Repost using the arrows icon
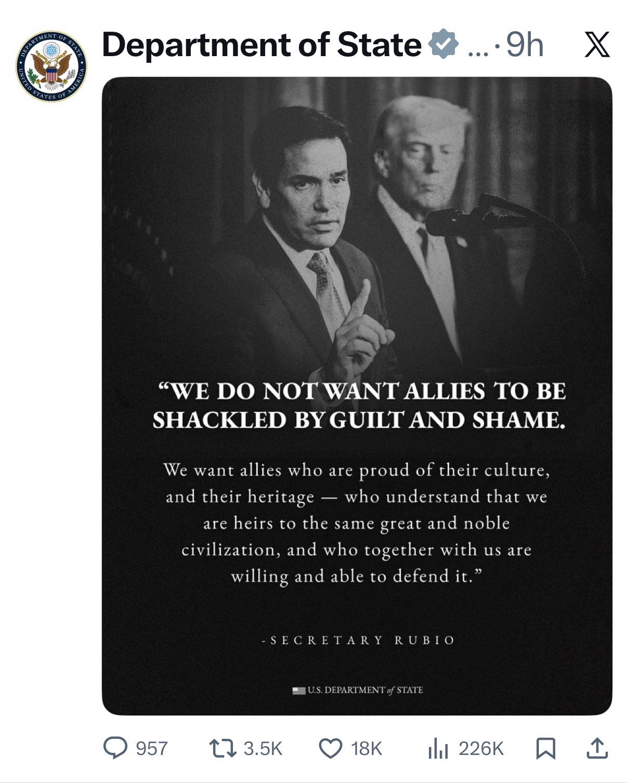This screenshot has width=627, height=783. click(223, 748)
